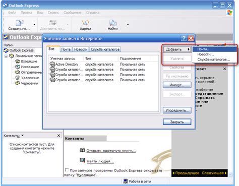Select the Active Directory account row

(x=103, y=65)
